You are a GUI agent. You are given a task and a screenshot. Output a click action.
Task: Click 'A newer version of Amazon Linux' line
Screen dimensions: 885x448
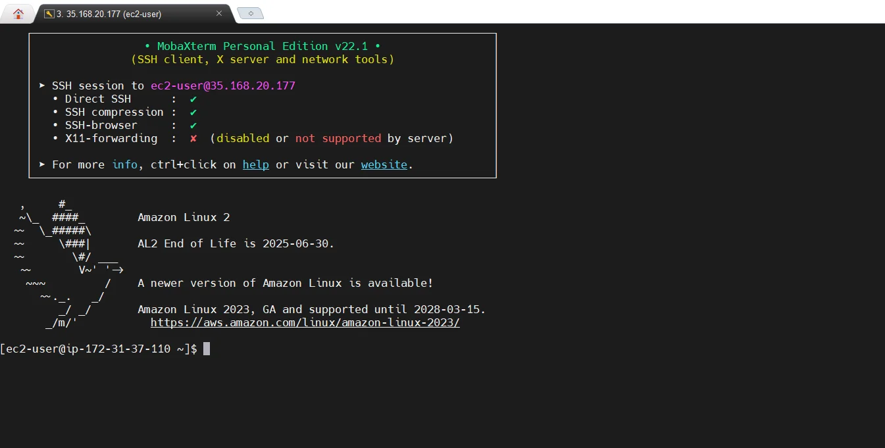286,283
